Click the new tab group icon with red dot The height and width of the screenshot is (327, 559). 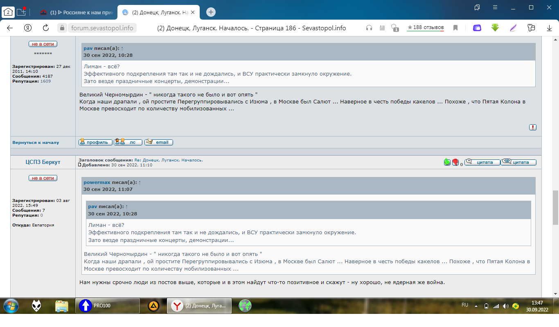coord(21,12)
